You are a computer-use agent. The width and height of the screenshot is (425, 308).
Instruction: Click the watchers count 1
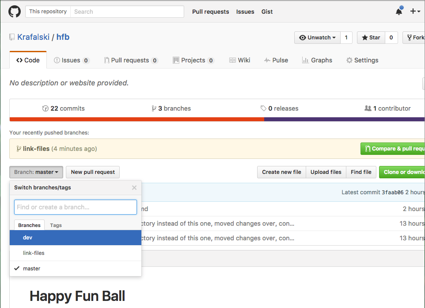point(346,38)
